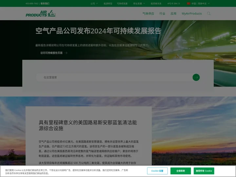The image size is (236, 177).
Task: Open the 投资者关系 menu item
Action: pos(156,4)
